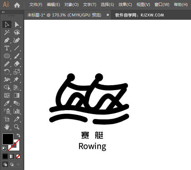Select the Pen tool

coord(7,40)
